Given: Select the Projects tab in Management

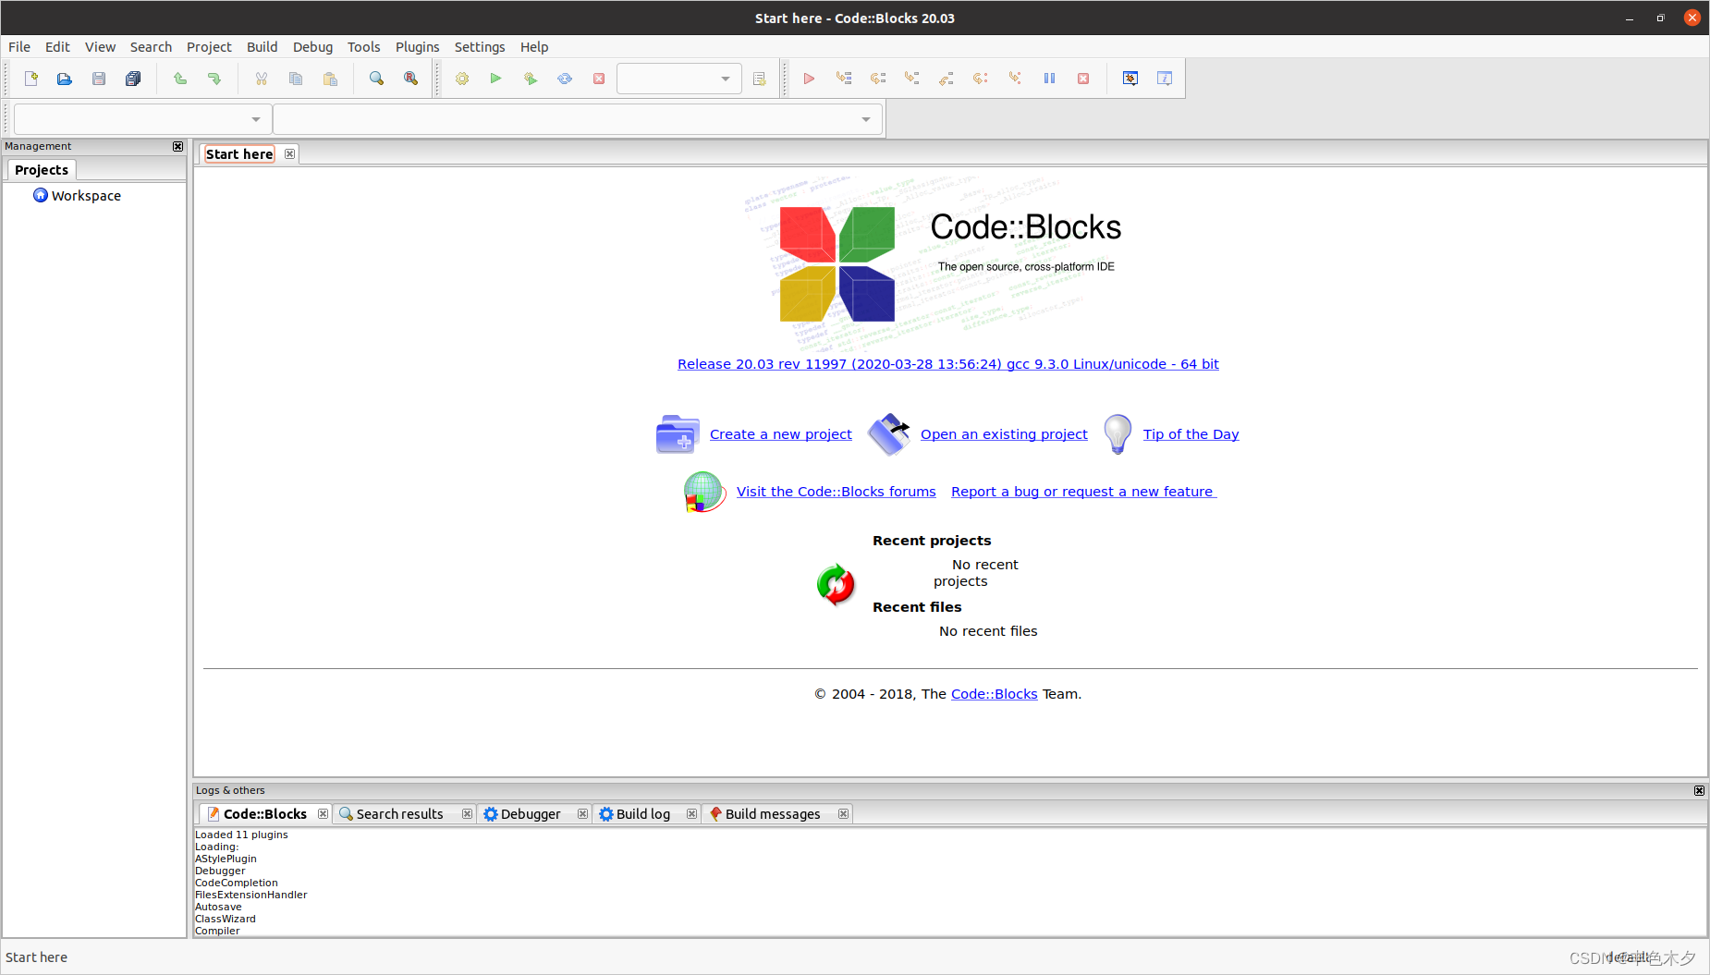Looking at the screenshot, I should pyautogui.click(x=42, y=170).
